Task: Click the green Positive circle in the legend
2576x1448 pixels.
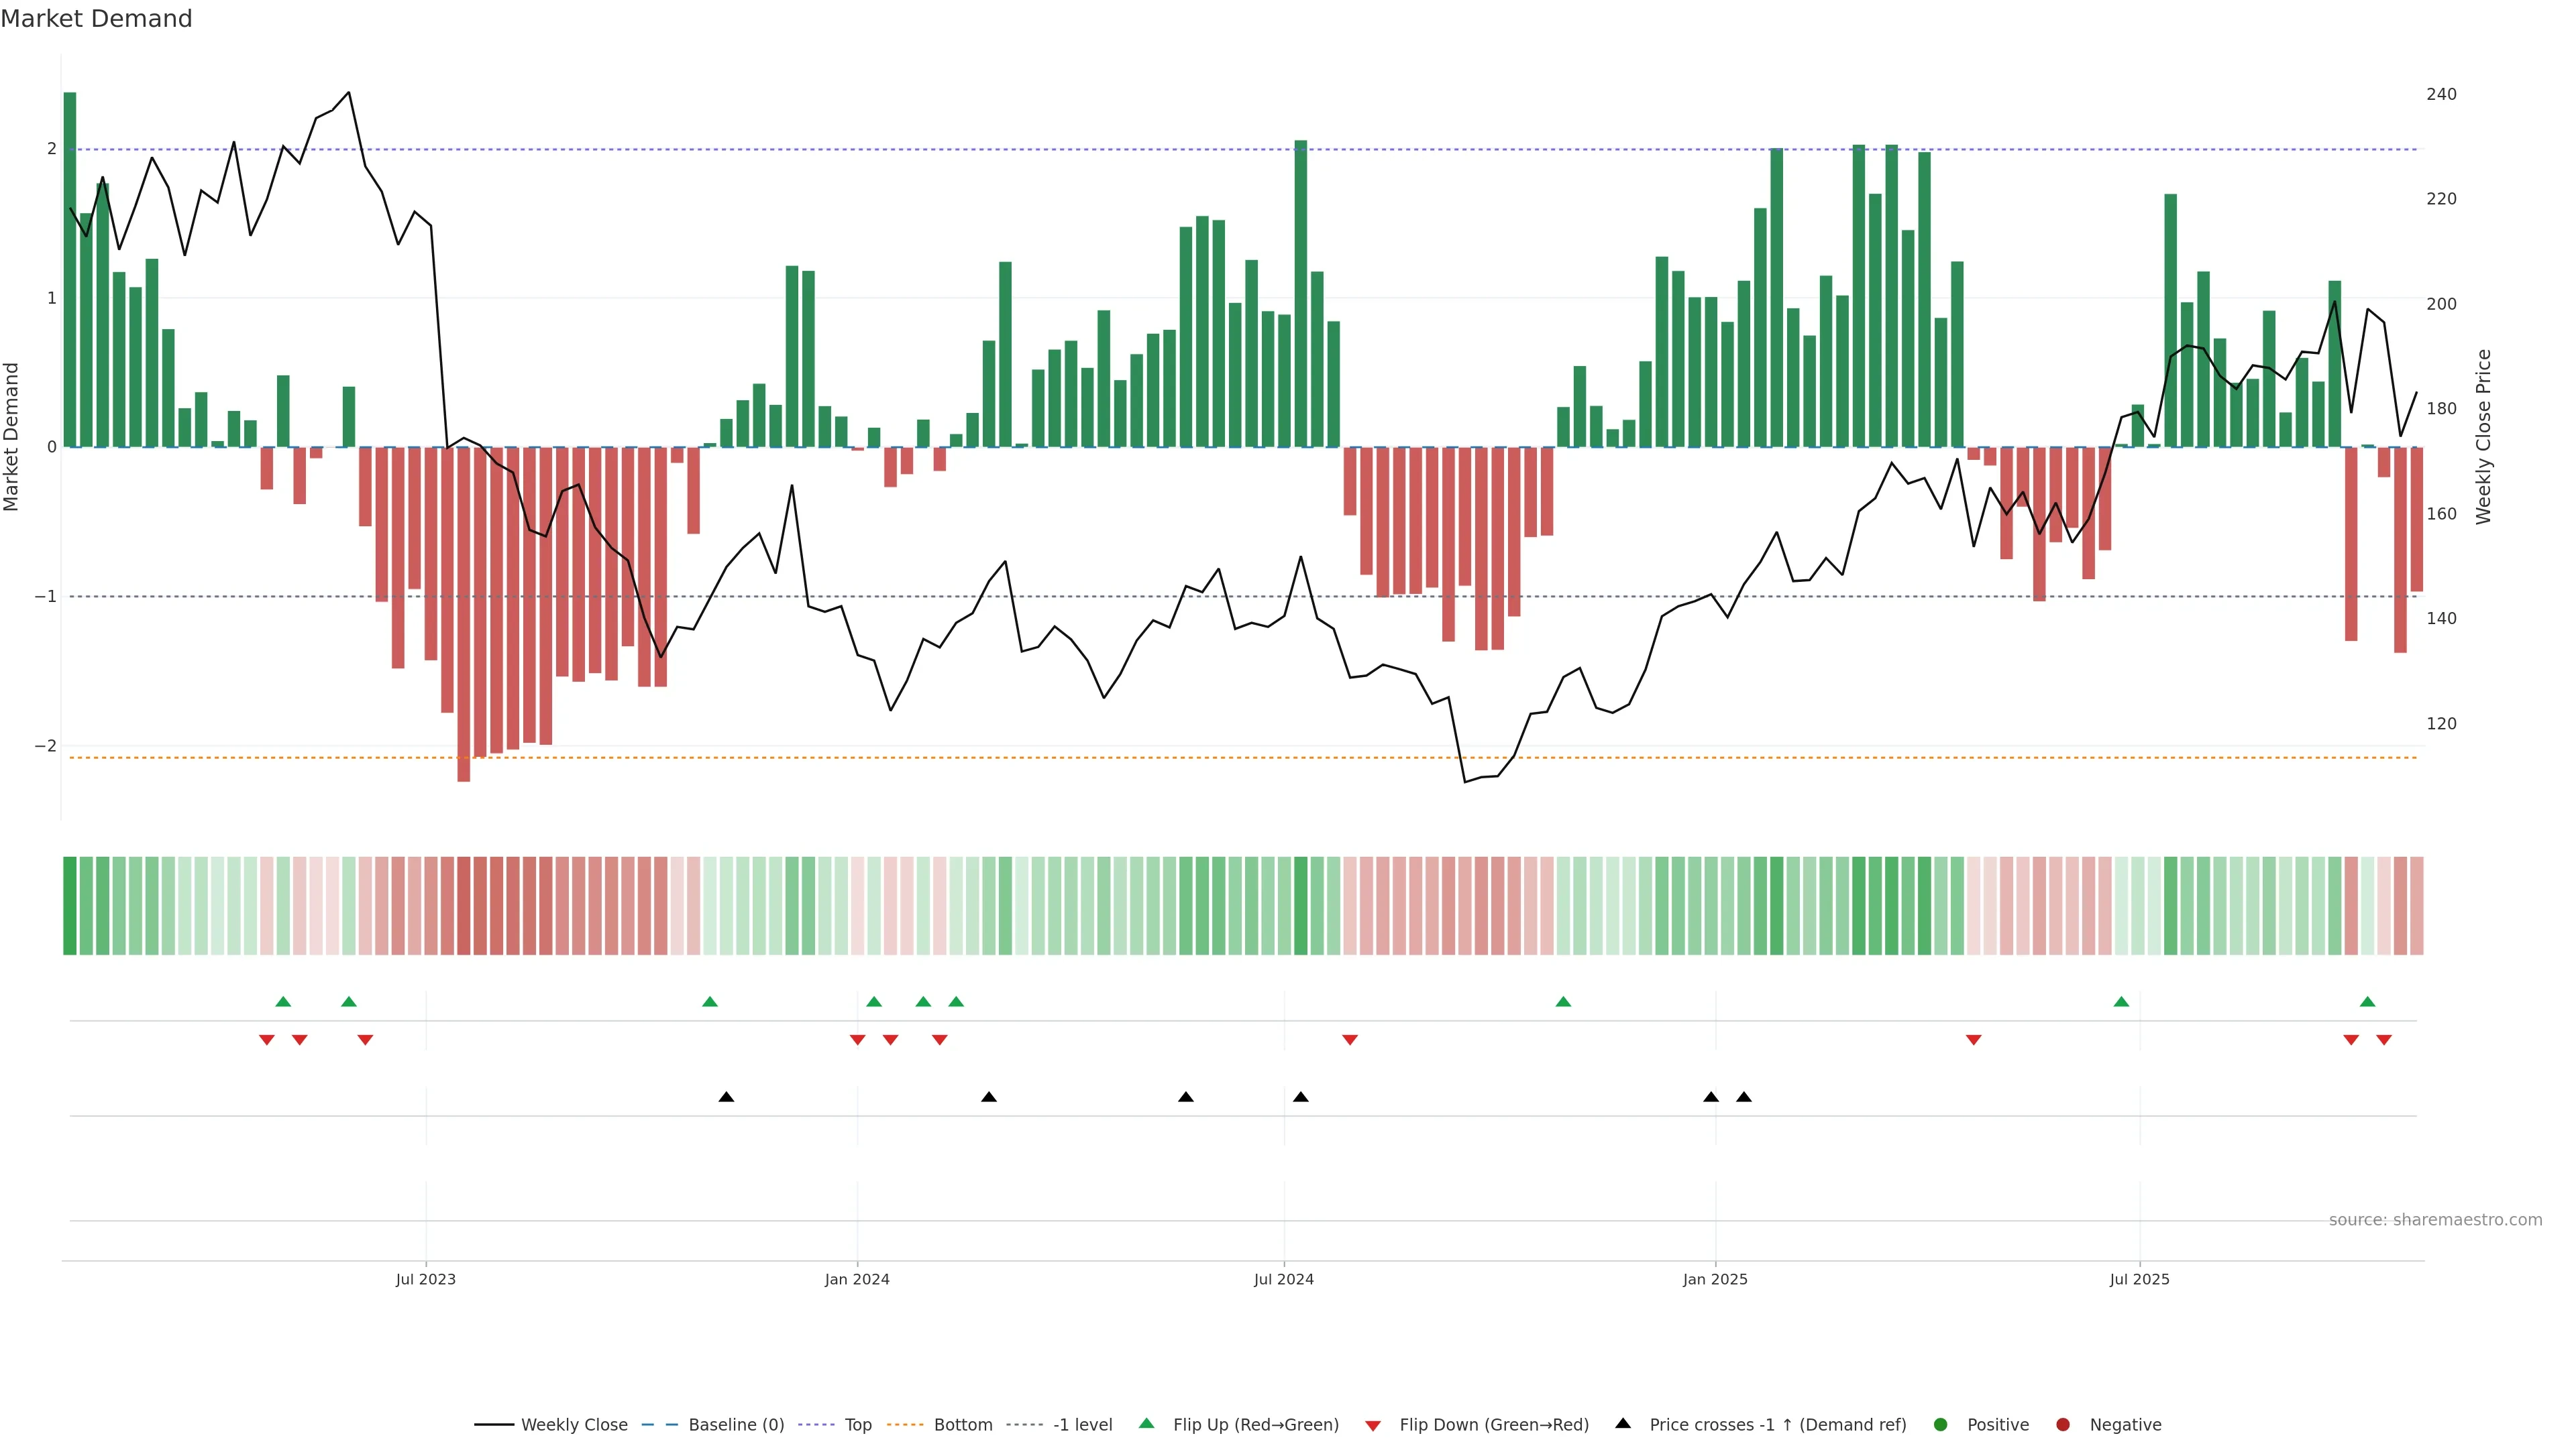Action: point(1940,1424)
